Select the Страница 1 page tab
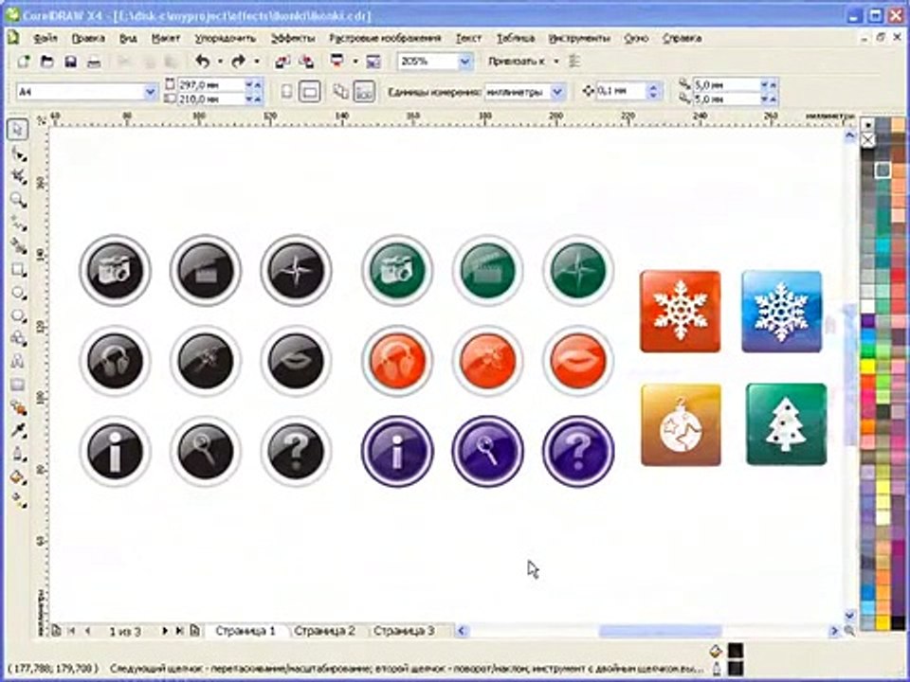Screen dimensions: 910x682 246,631
